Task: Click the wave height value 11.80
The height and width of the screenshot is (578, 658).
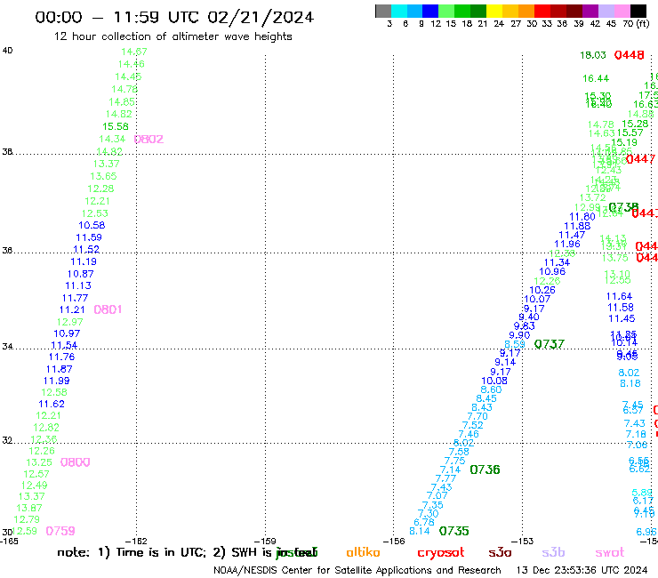Action: (582, 217)
